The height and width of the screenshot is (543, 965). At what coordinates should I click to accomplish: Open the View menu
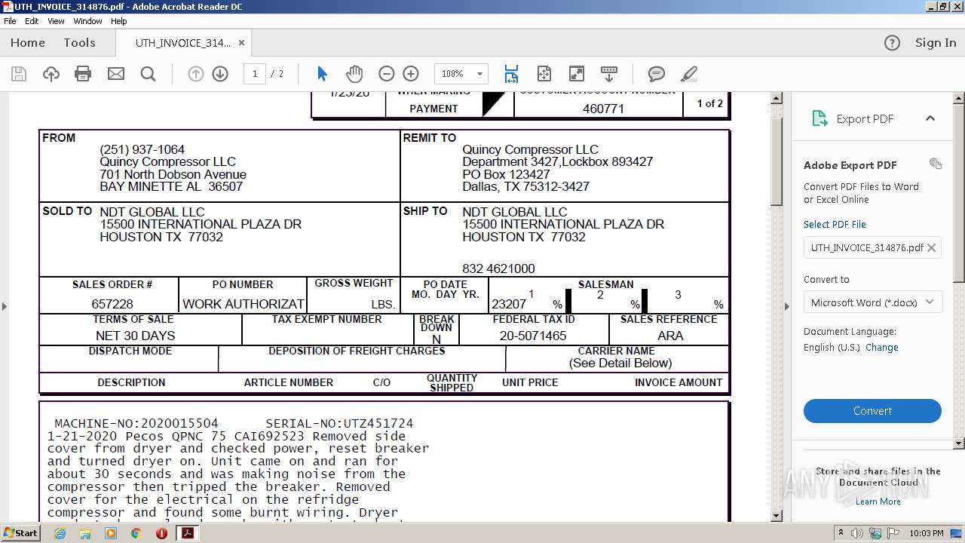pyautogui.click(x=57, y=21)
